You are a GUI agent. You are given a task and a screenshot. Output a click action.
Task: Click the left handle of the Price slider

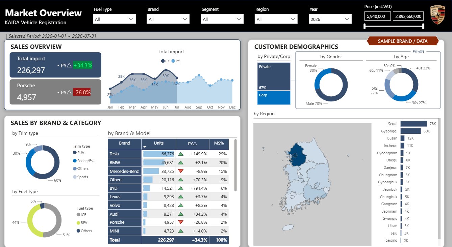point(365,26)
